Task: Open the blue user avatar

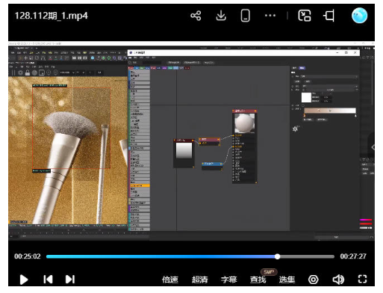Action: (x=359, y=16)
